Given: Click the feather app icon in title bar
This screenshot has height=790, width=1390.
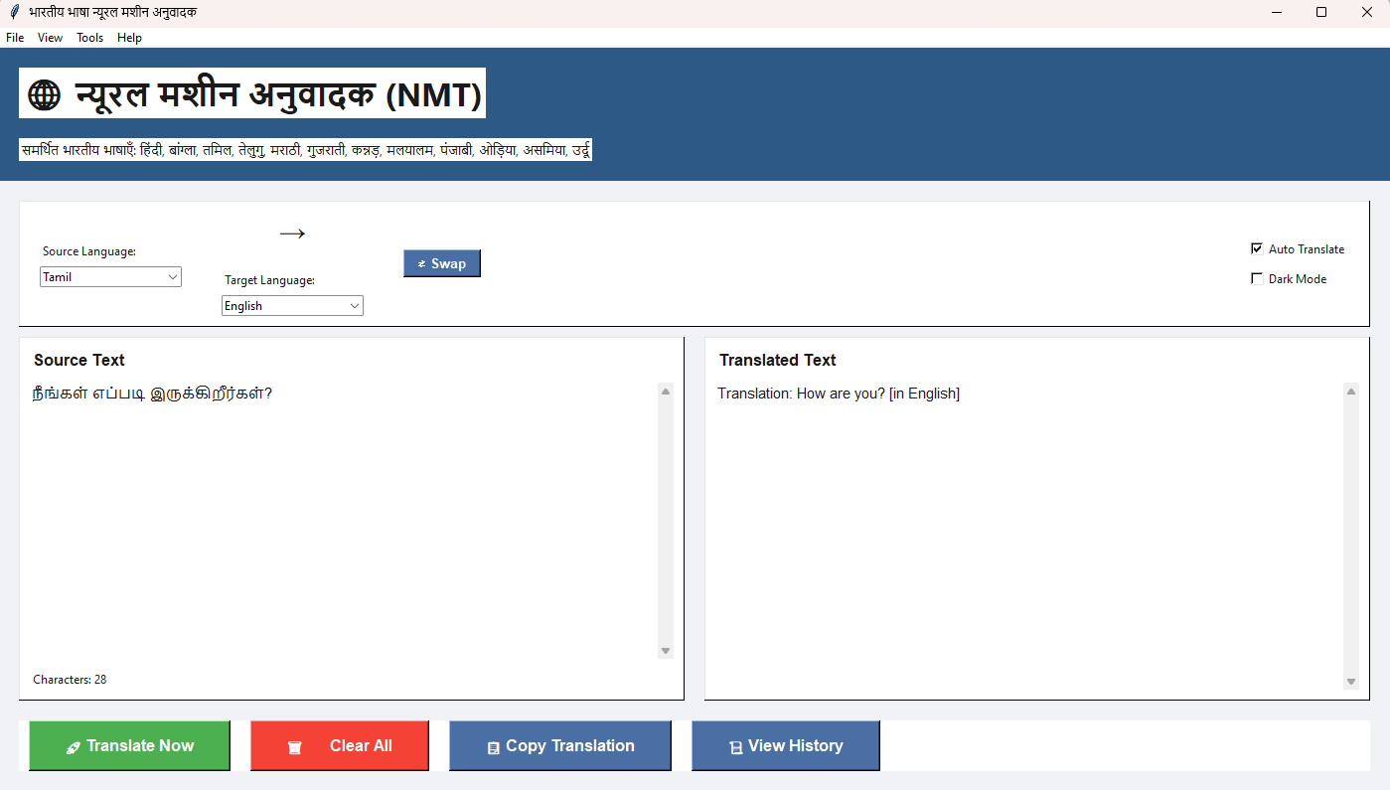Looking at the screenshot, I should [14, 12].
